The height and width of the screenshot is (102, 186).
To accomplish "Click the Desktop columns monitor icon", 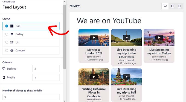I will tap(4, 69).
